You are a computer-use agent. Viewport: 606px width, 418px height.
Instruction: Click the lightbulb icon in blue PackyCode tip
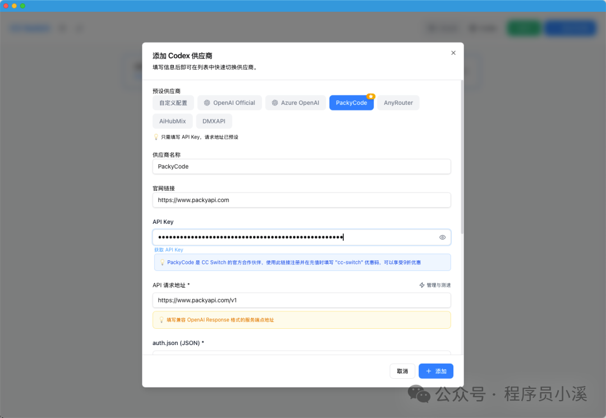coord(162,262)
